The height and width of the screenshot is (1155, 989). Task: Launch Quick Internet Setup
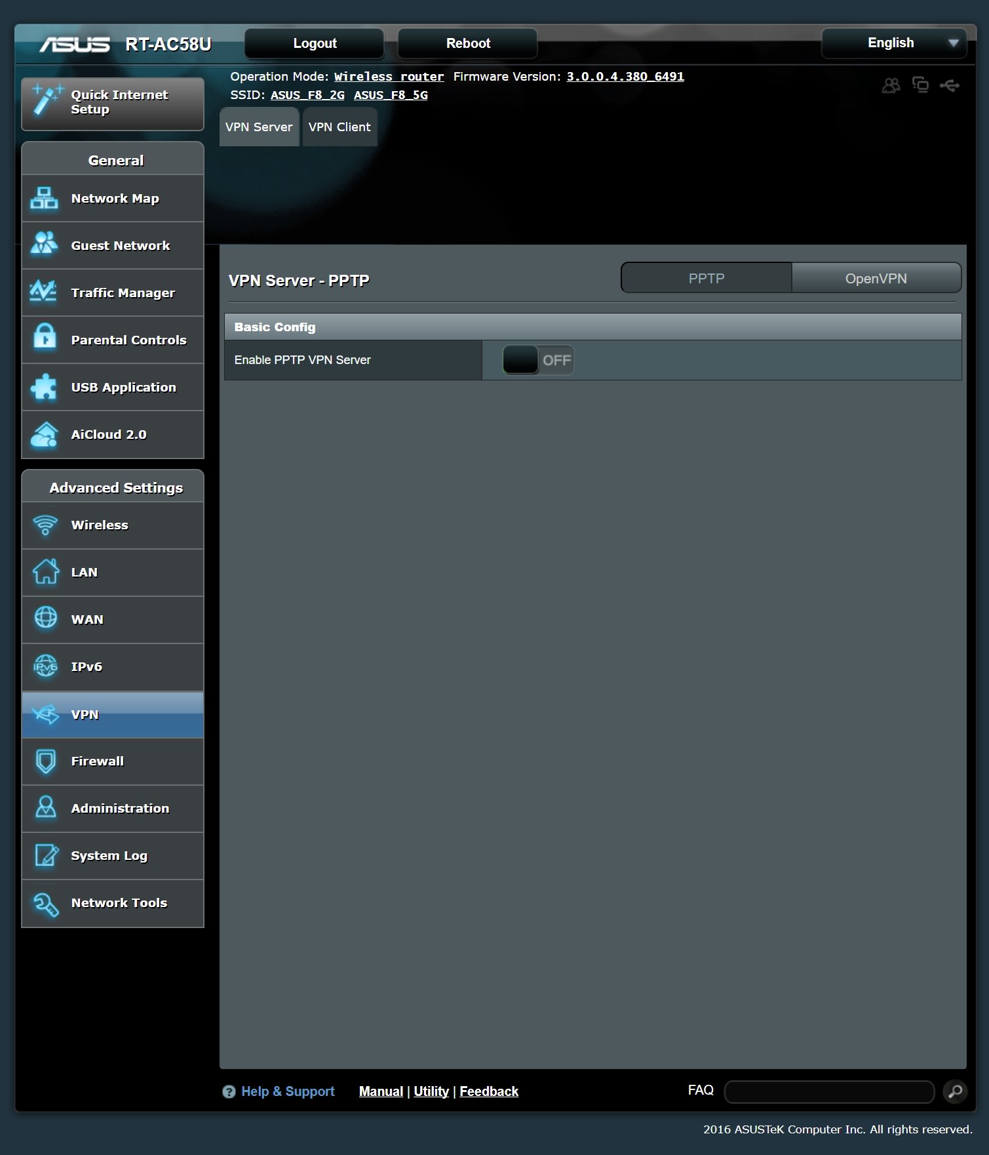click(x=113, y=104)
